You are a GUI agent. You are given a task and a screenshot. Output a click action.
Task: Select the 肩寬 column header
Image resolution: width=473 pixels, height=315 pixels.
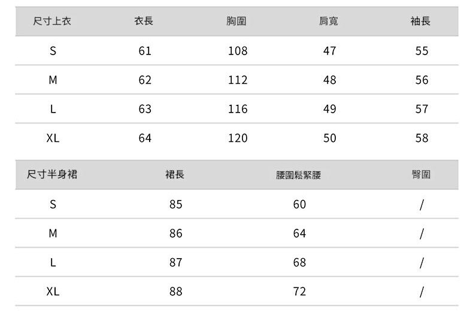point(329,22)
